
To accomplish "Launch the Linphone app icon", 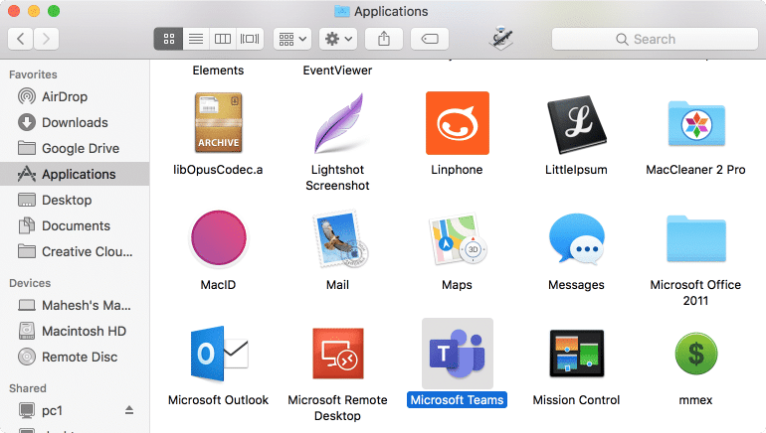I will (458, 123).
